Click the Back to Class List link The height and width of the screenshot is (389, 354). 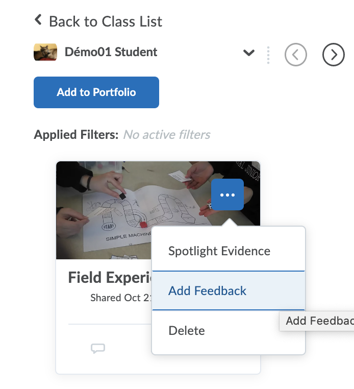[x=105, y=21]
